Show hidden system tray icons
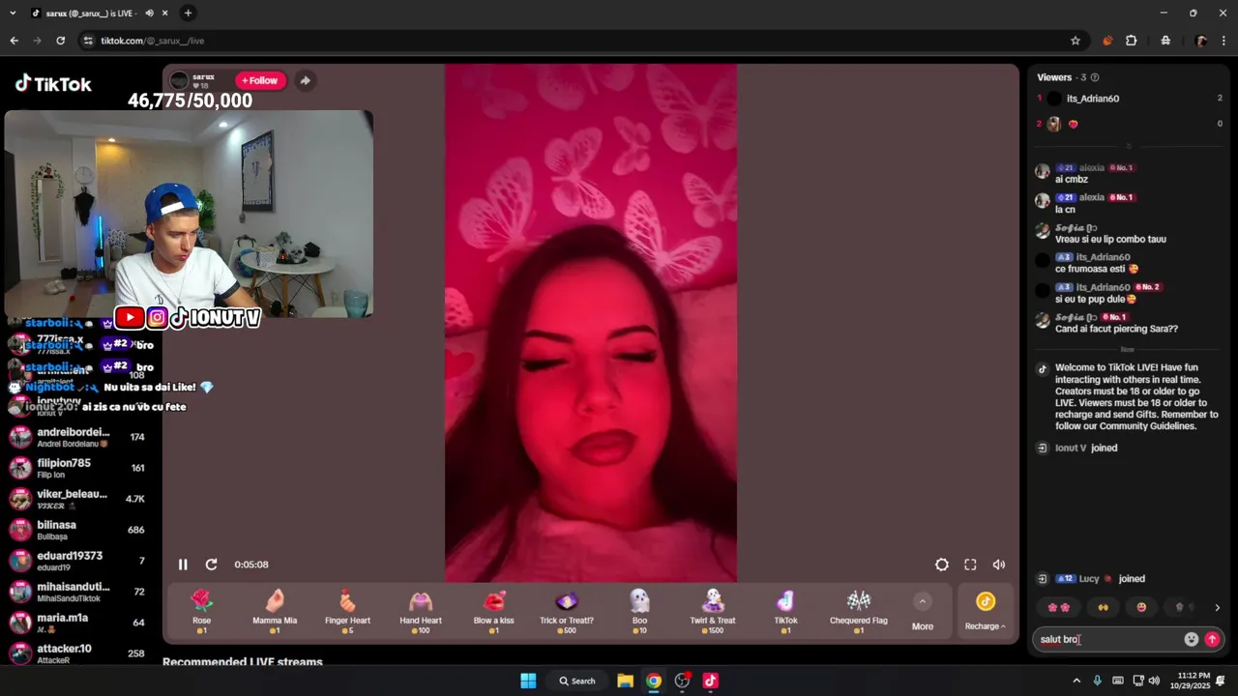Viewport: 1238px width, 696px height. [x=1076, y=681]
